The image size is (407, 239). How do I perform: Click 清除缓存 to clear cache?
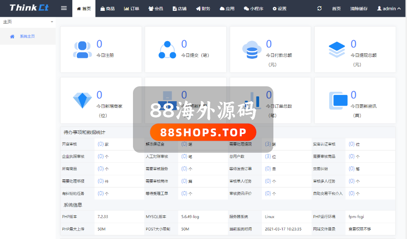click(x=360, y=9)
